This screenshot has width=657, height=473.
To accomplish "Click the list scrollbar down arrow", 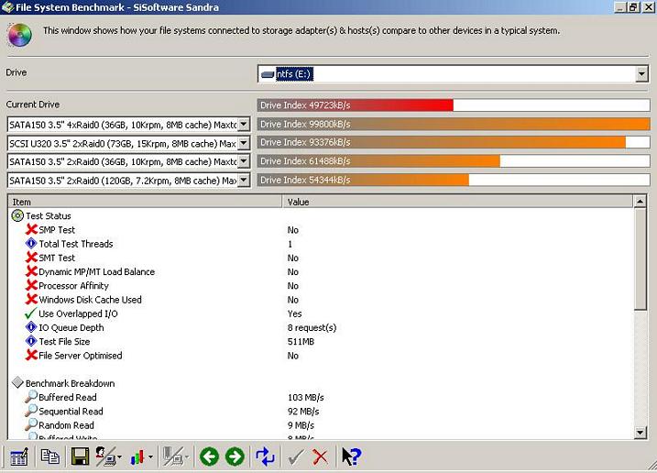I will [641, 433].
